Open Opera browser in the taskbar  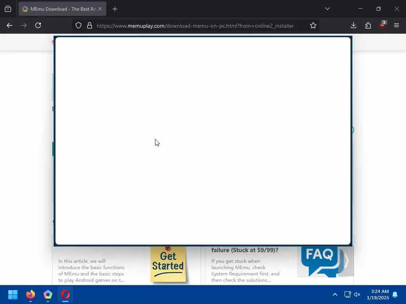[65, 294]
